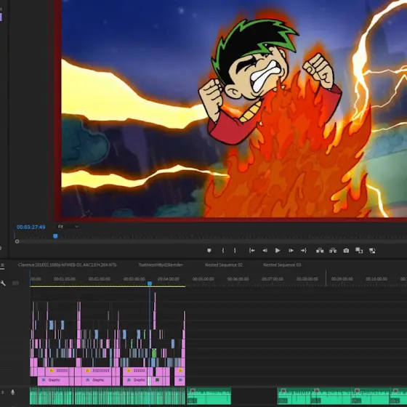Start playback with the Play button
Viewport: 407px width, 407px height.
coord(278,251)
